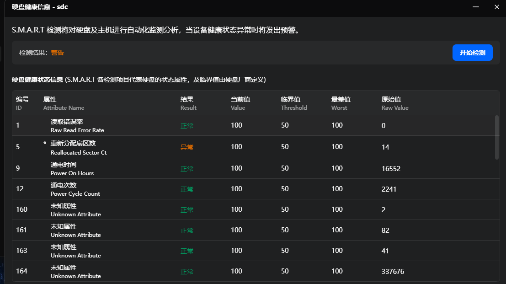
Task: Click the 编号 ID column header
Action: point(22,103)
